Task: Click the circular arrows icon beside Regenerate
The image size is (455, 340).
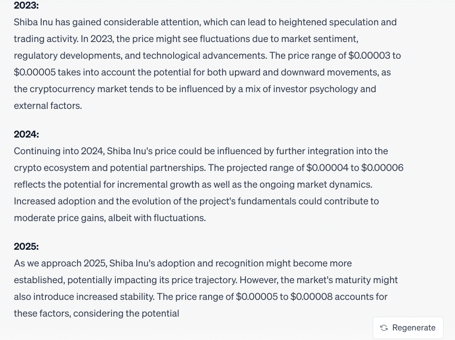Action: (384, 328)
